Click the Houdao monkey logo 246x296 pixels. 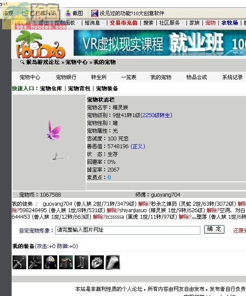pos(40,45)
